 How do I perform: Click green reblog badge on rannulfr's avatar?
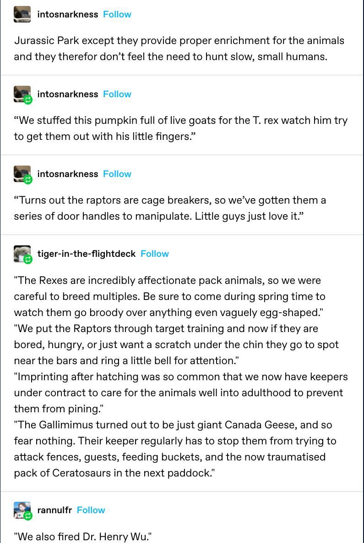click(28, 516)
